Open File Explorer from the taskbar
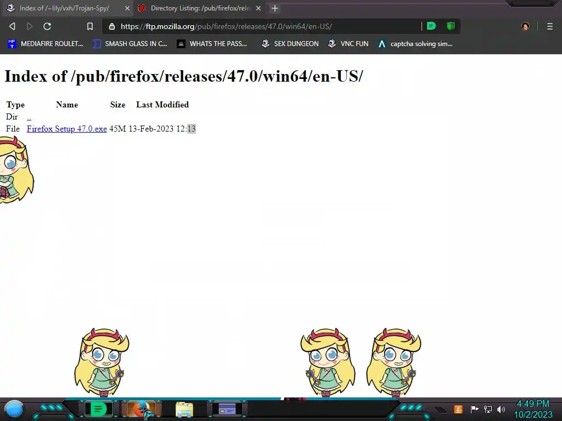 [184, 409]
